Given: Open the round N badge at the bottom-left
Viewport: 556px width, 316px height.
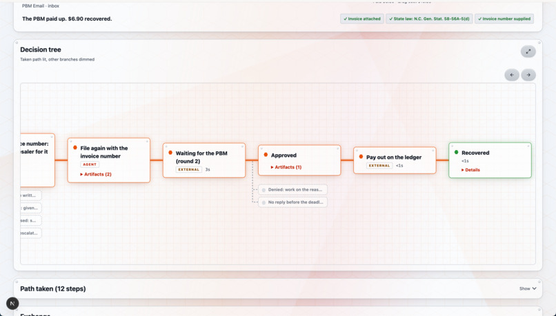Looking at the screenshot, I should click(12, 303).
